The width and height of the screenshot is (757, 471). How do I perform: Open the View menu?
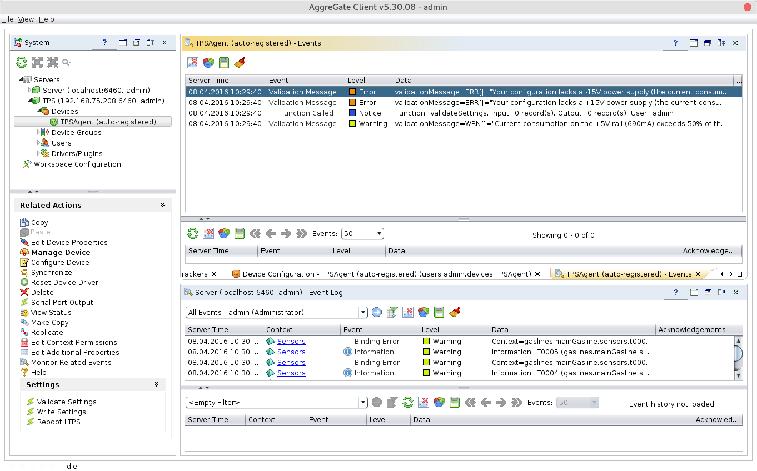click(26, 19)
